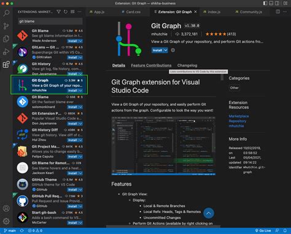Expand Install options for Git Project Manager
The height and width of the screenshot is (234, 291).
click(80, 157)
